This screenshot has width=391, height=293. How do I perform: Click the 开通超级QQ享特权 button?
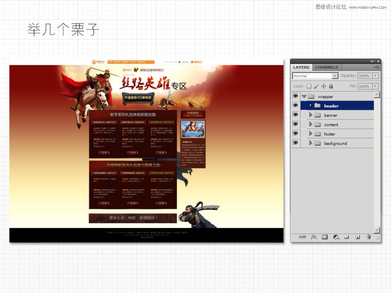(138, 98)
